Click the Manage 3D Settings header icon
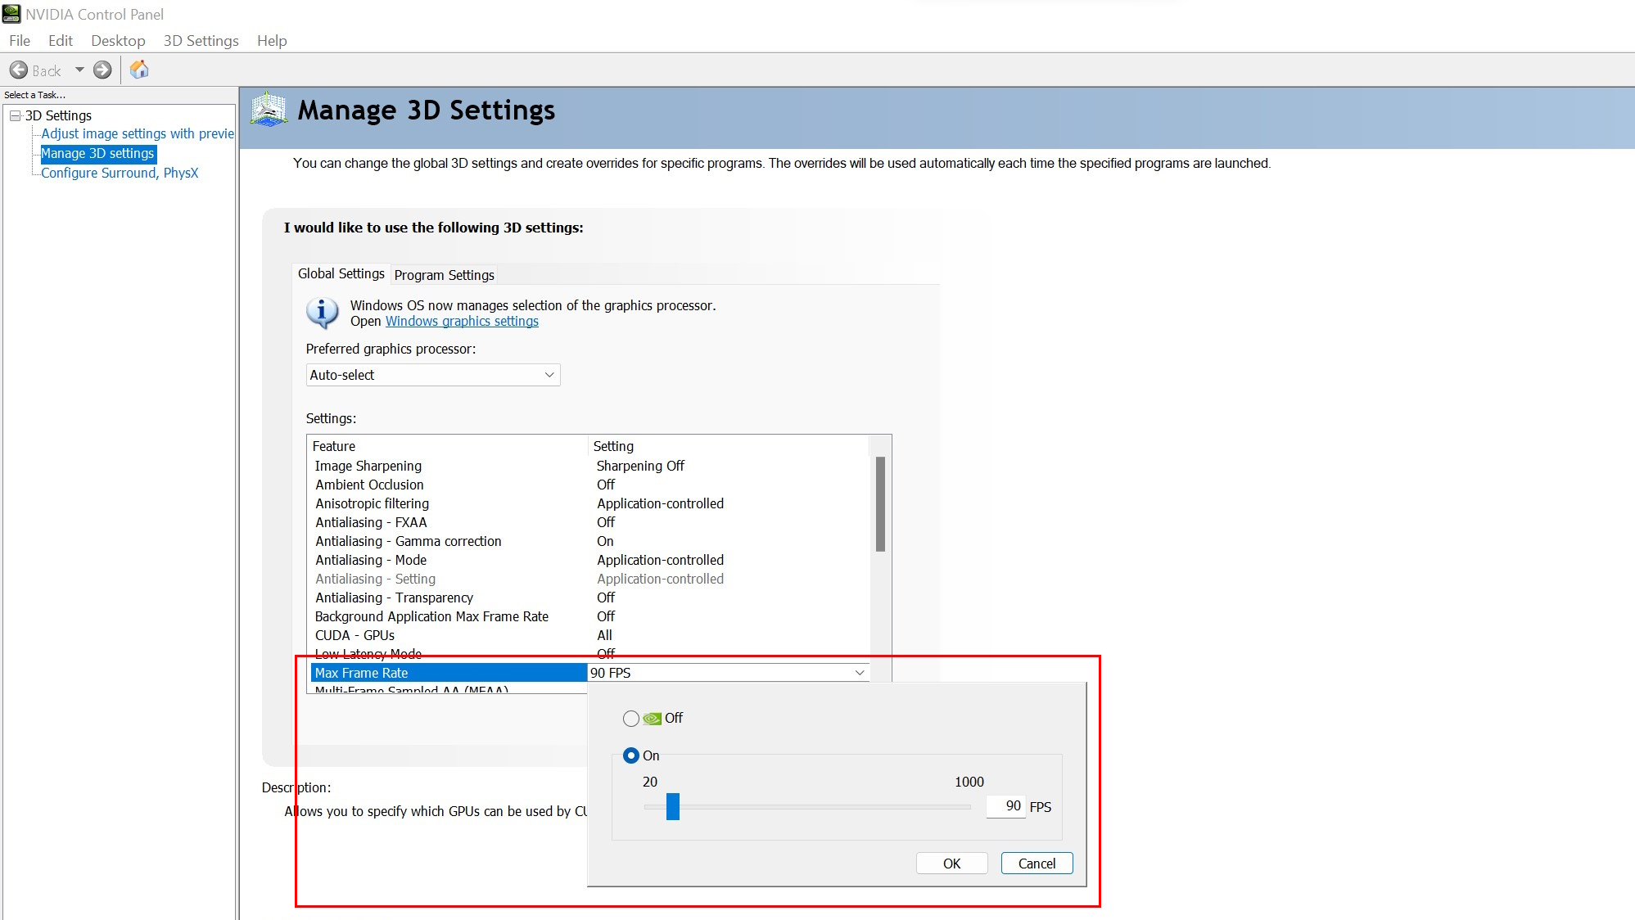Image resolution: width=1635 pixels, height=920 pixels. pyautogui.click(x=269, y=110)
